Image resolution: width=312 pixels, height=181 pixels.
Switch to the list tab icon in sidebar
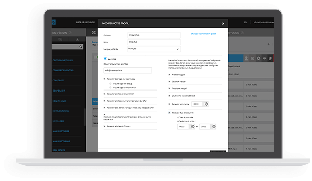coord(60,39)
